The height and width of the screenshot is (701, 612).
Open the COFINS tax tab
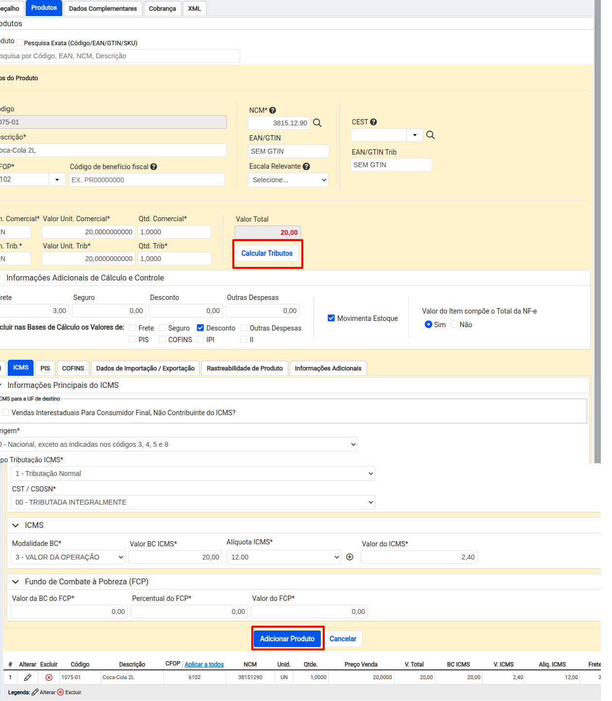(73, 368)
